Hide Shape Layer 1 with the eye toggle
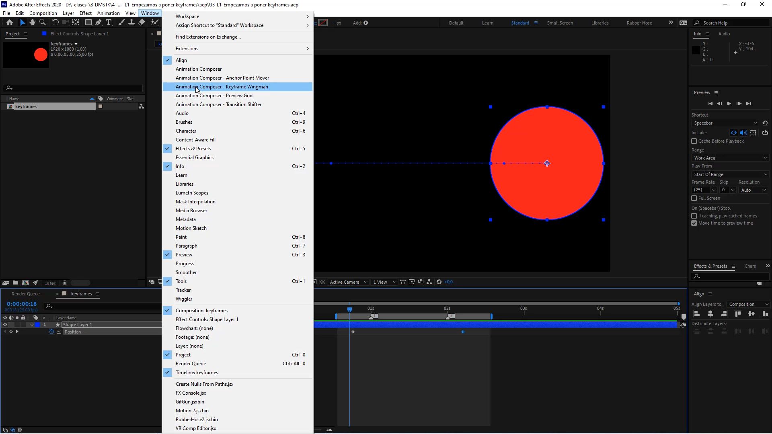The width and height of the screenshot is (772, 434). 5,325
